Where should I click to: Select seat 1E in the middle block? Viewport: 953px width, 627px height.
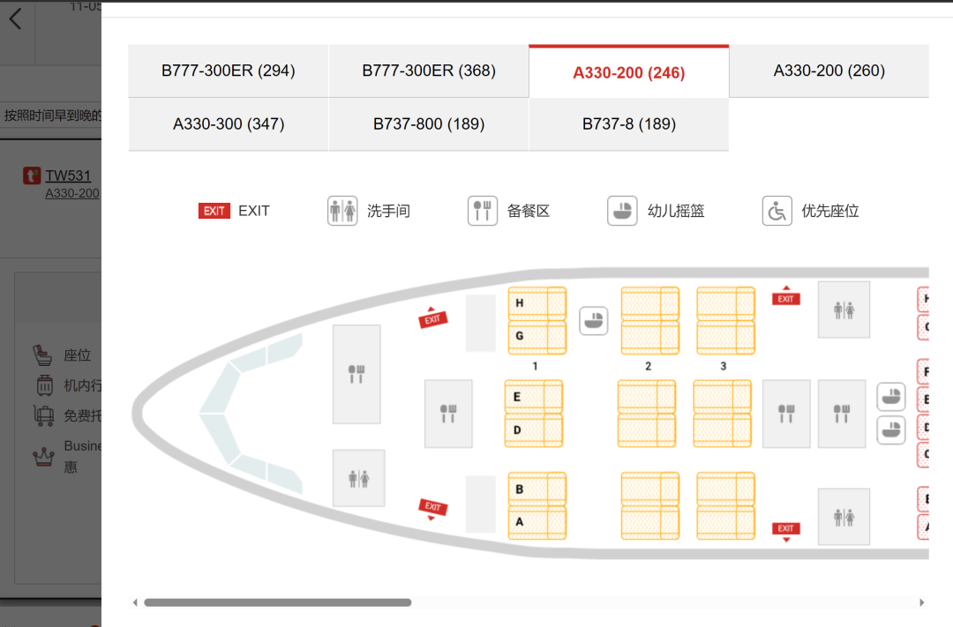(533, 397)
